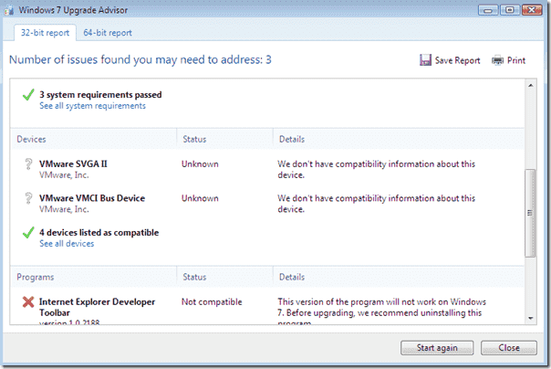Click the Details header in Programs section
The image size is (551, 369).
[x=292, y=277]
